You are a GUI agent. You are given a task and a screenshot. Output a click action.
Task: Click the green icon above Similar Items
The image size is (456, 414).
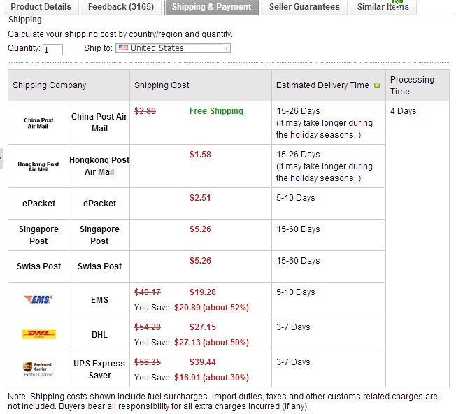tap(397, 2)
